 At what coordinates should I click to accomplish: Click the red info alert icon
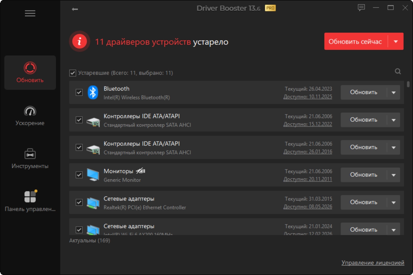79,41
